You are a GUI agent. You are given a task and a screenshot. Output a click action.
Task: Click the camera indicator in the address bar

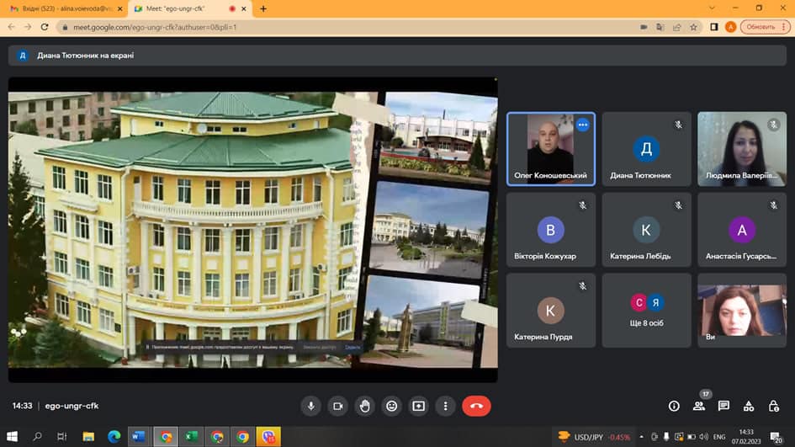(644, 27)
